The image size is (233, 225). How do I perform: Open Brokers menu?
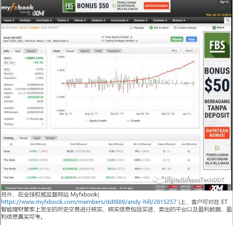pos(179,20)
